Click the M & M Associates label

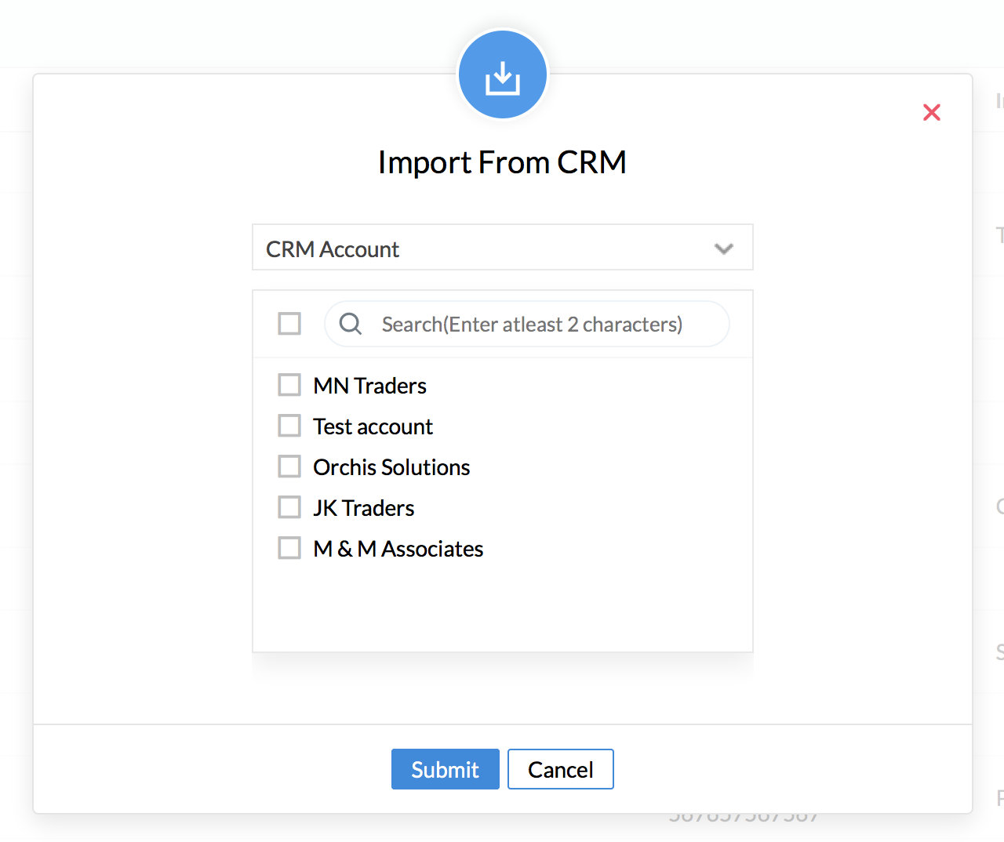pos(398,549)
